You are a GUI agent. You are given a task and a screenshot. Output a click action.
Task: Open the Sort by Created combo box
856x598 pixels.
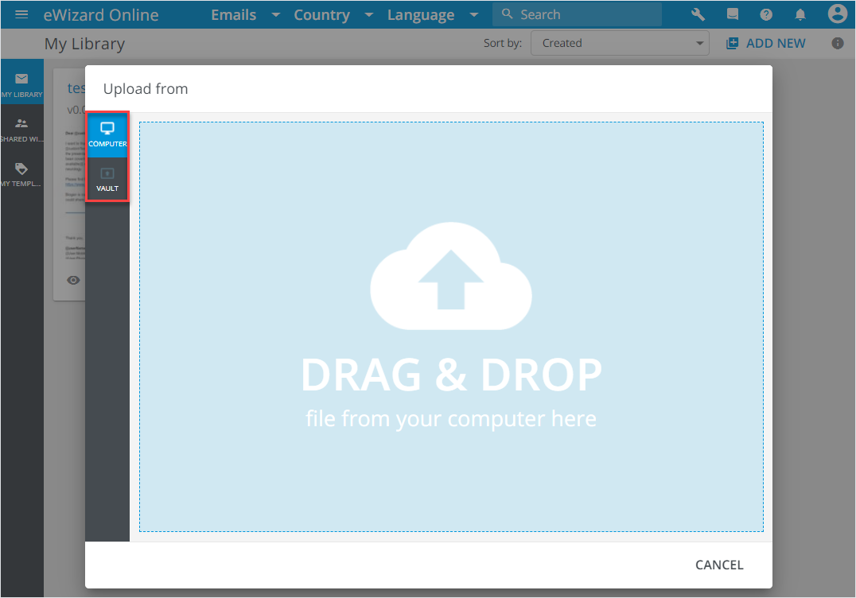pos(620,44)
